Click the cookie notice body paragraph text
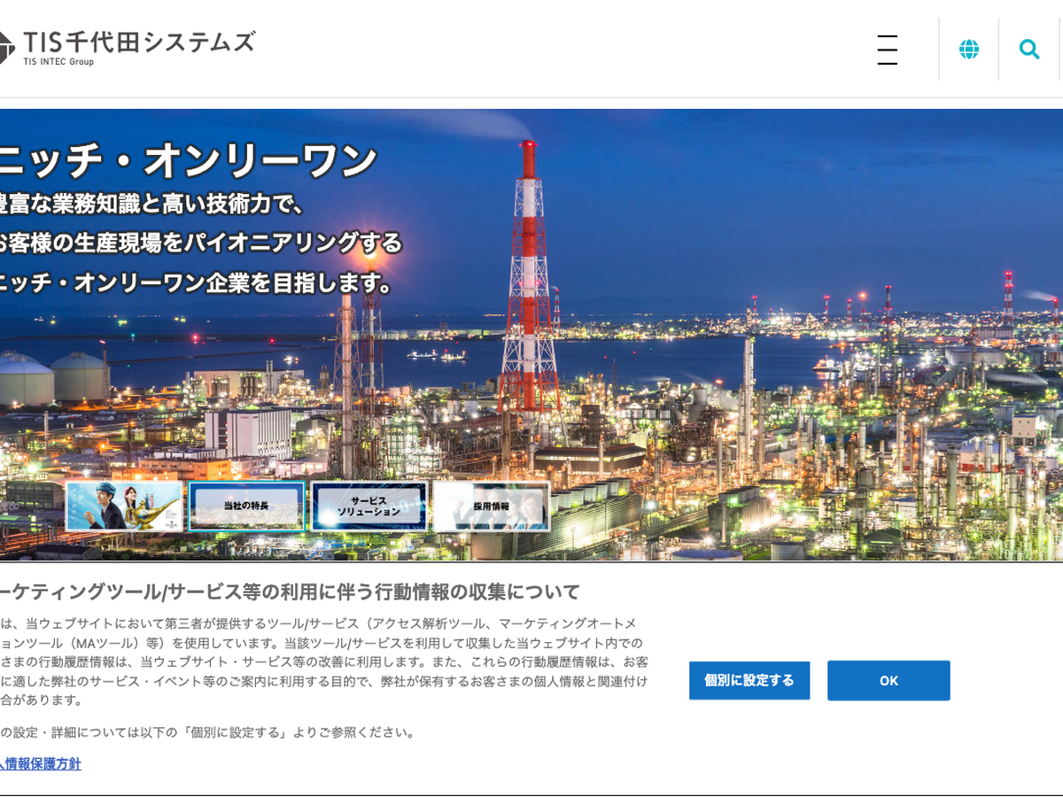 coord(323,662)
